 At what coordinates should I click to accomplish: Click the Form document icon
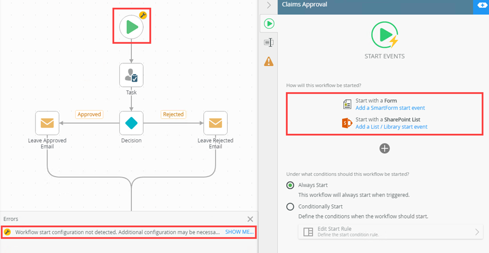click(x=347, y=105)
